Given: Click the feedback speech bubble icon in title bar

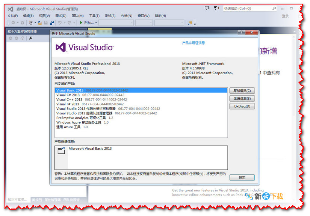Looking at the screenshot, I should 207,7.
